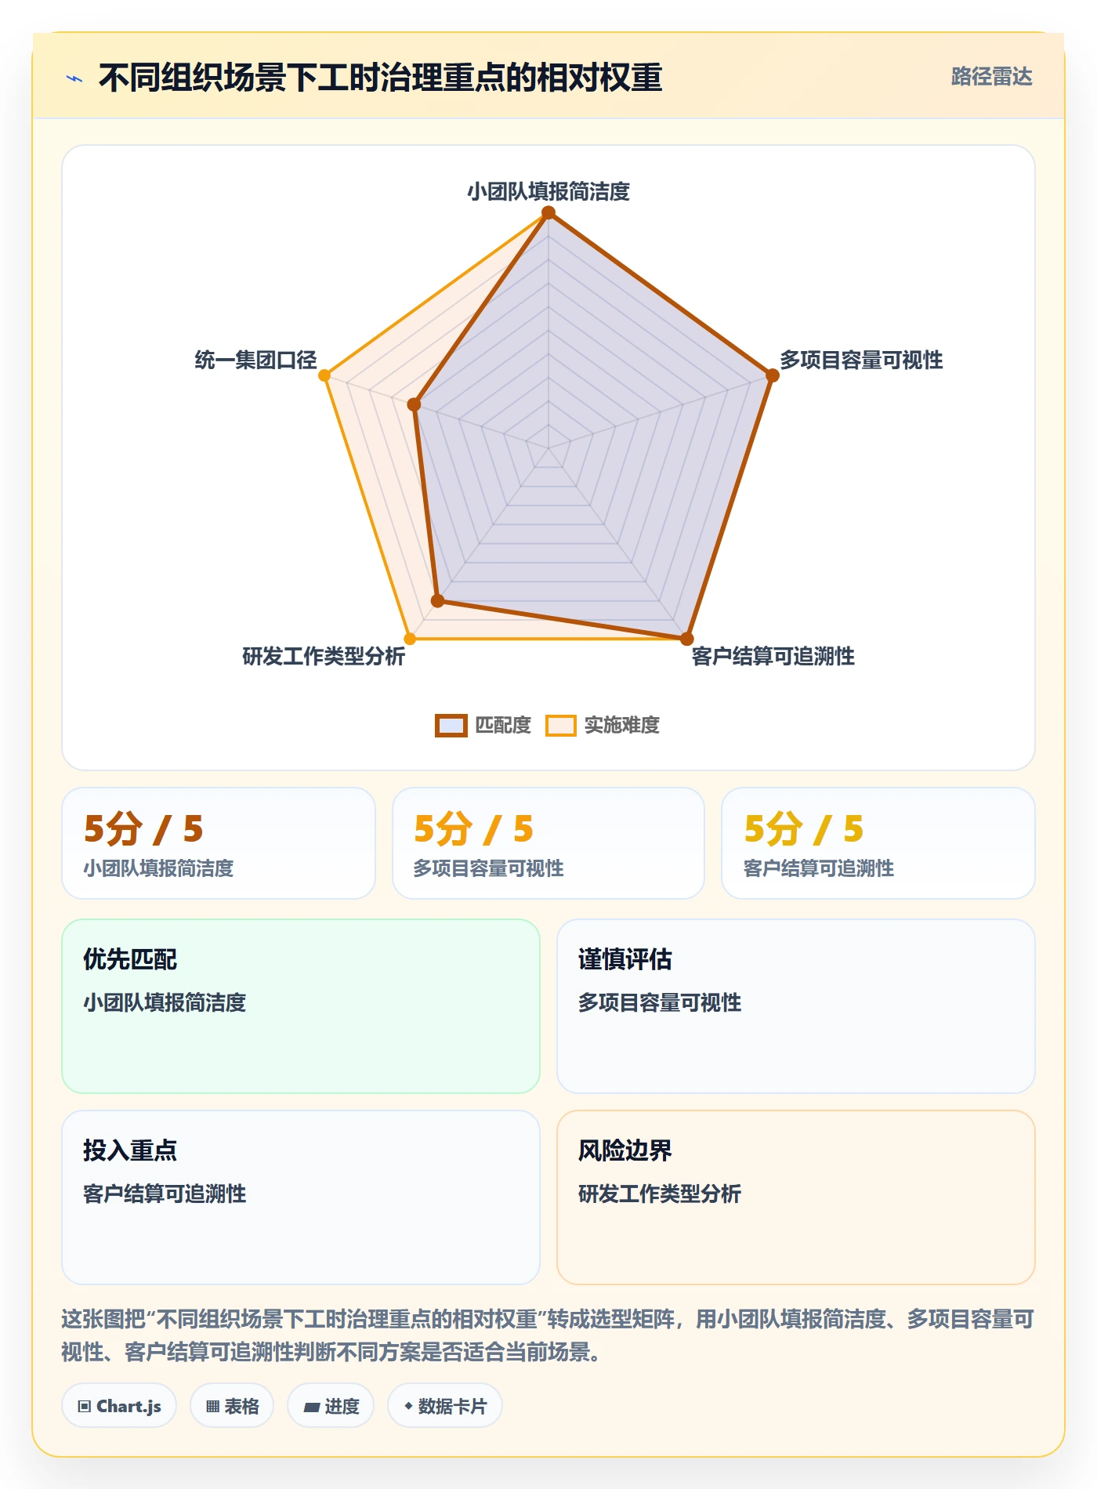The image size is (1097, 1489).
Task: Open the 谨慎评估 card
Action: [x=796, y=1006]
